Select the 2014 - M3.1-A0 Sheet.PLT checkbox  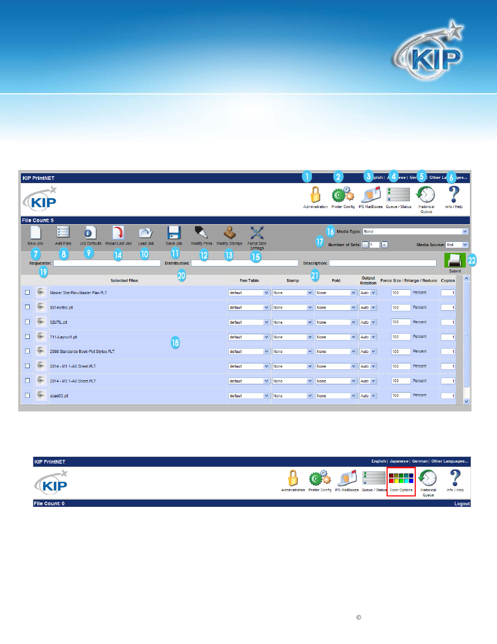tap(28, 380)
